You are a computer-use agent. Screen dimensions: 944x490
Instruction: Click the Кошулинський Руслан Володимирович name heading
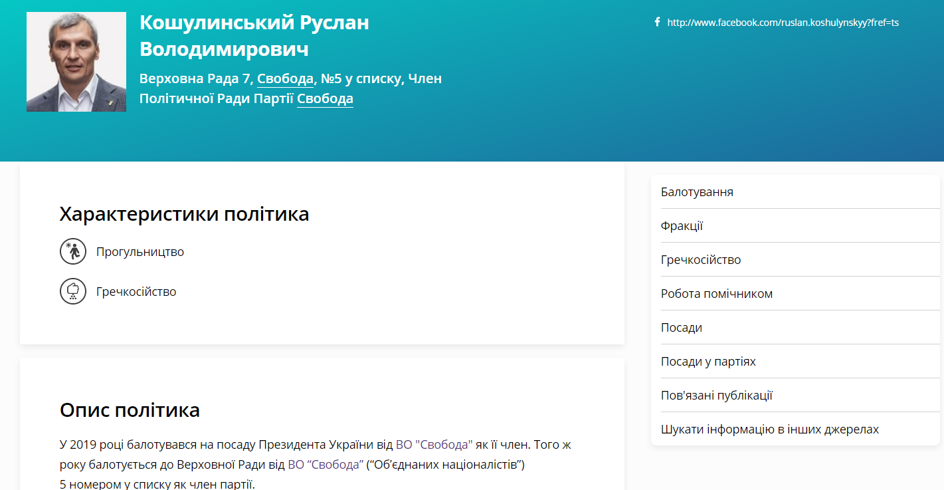click(254, 35)
